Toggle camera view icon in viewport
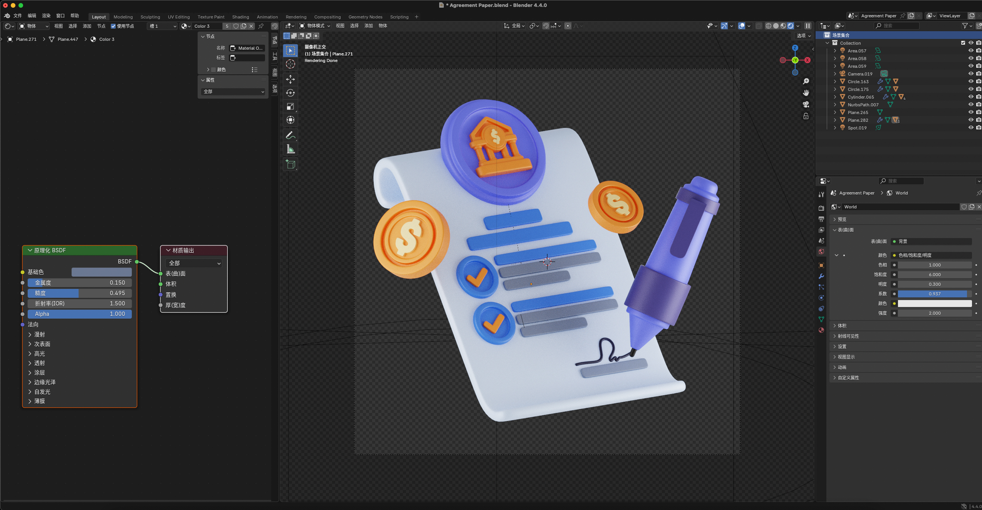This screenshot has height=510, width=982. click(x=806, y=104)
